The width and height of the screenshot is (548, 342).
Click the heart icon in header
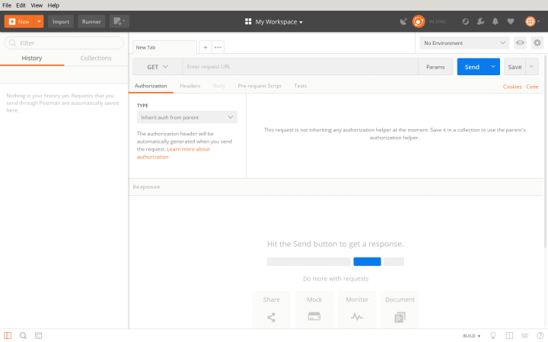511,21
